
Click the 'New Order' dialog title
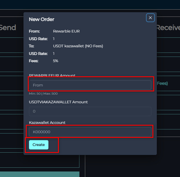coord(41,19)
